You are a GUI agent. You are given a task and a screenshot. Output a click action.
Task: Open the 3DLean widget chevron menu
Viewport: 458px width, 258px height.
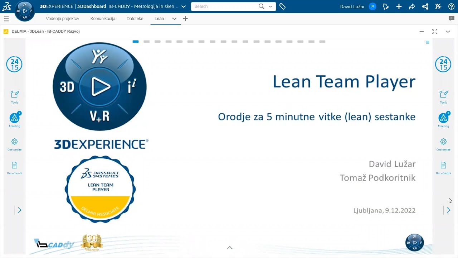pyautogui.click(x=448, y=32)
